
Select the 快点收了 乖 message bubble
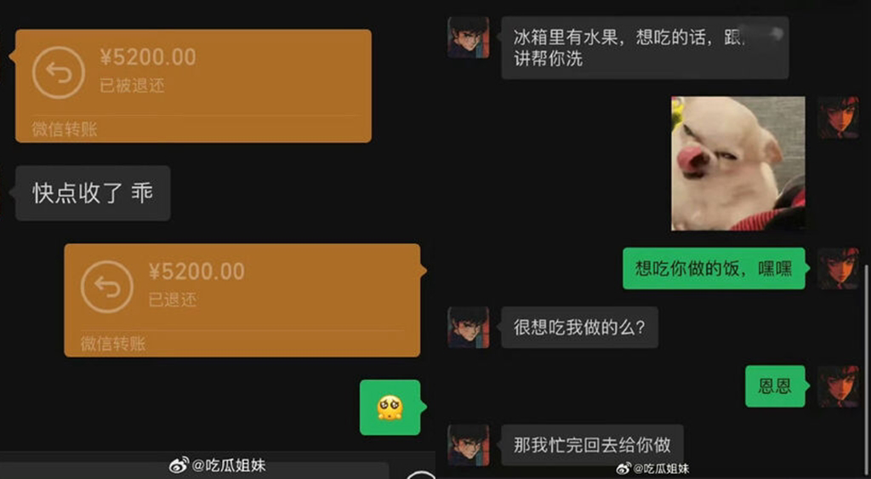click(93, 193)
